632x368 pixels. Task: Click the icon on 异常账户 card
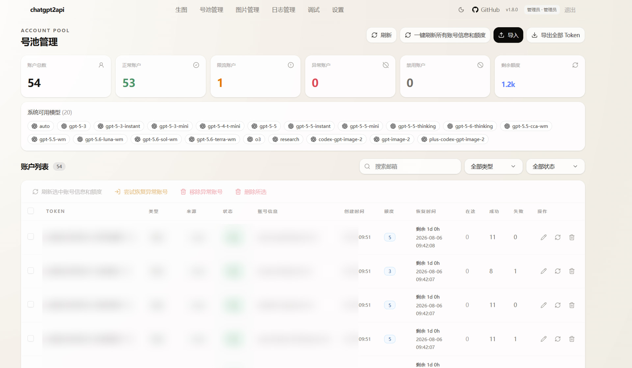coord(385,65)
